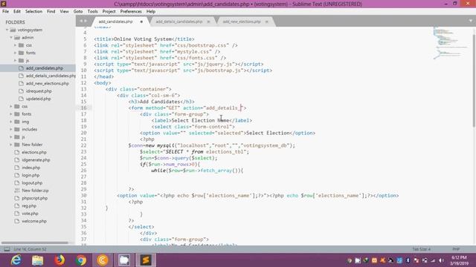Open the Help menu
Image resolution: width=476 pixels, height=267 pixels.
coord(151,12)
